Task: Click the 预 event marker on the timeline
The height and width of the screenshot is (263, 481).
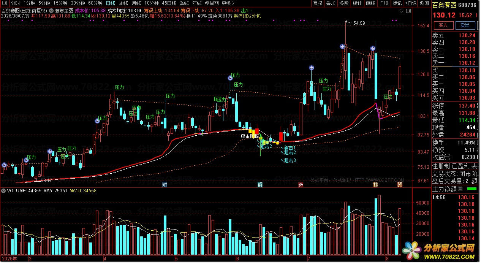Action: 400,185
